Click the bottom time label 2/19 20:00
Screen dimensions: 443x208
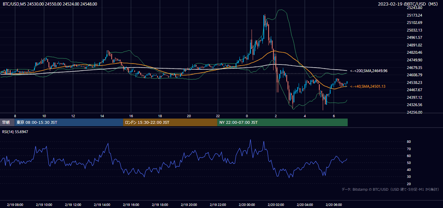(x=189, y=205)
